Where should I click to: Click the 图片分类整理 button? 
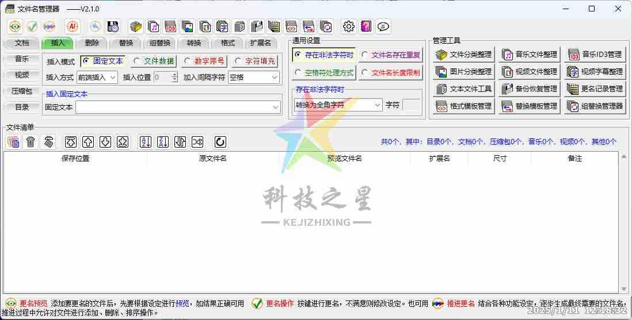[x=463, y=72]
